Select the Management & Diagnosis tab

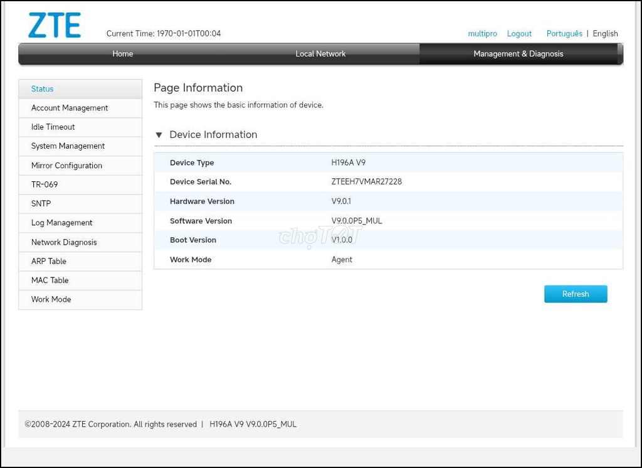[x=518, y=54]
